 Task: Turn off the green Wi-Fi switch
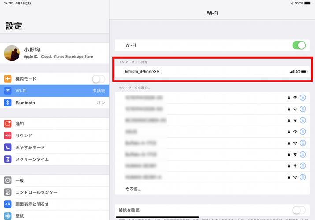pos(299,45)
